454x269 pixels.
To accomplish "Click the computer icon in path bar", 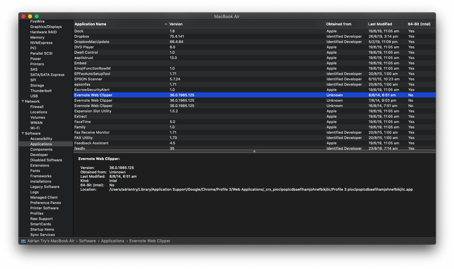I will [x=23, y=241].
